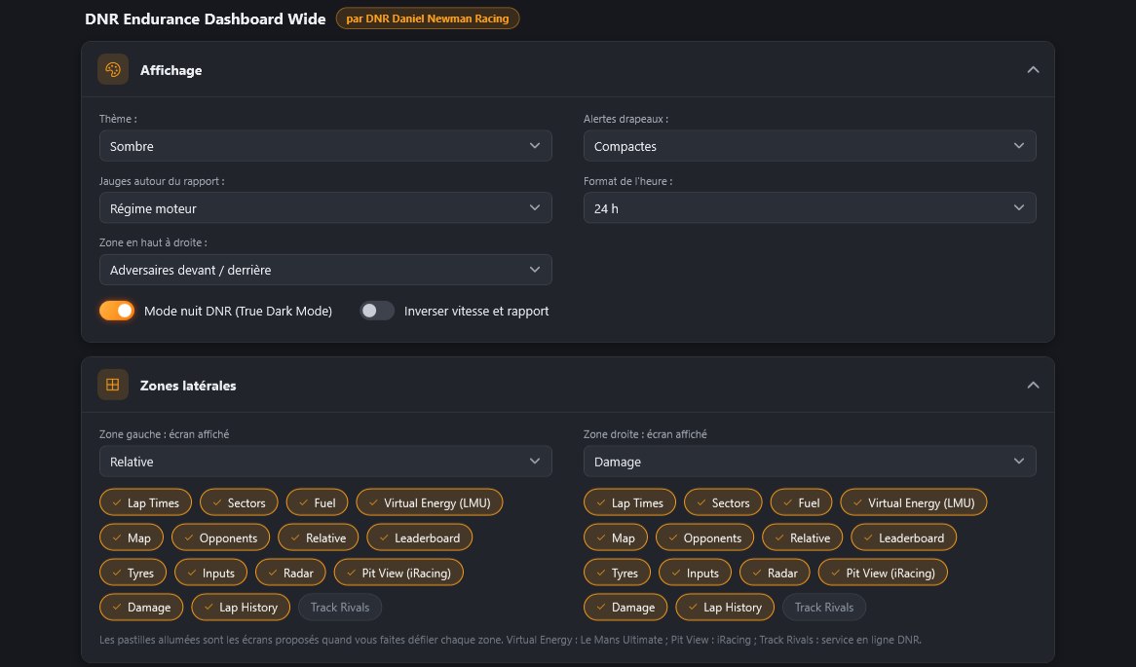
Task: Collapse the Zones latérales section chevron
Action: click(x=1033, y=385)
